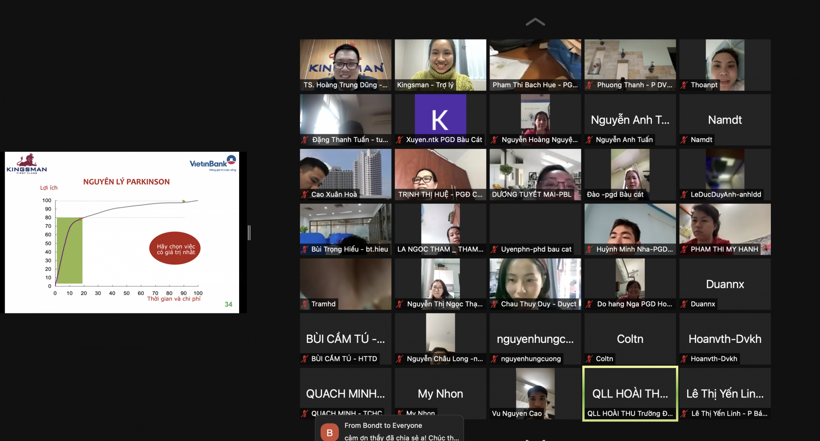Click the muted mic icon beside Cao Xuân Hoà
820x441 pixels.
pos(305,194)
